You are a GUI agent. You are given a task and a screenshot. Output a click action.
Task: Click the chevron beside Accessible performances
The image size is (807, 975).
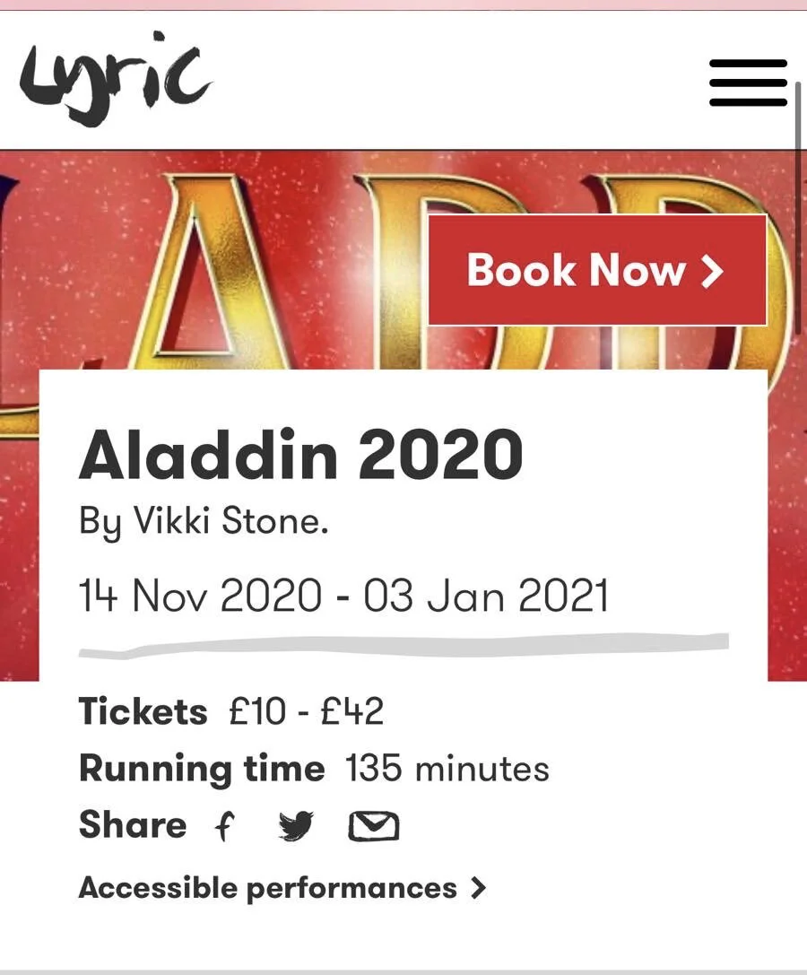pyautogui.click(x=478, y=888)
